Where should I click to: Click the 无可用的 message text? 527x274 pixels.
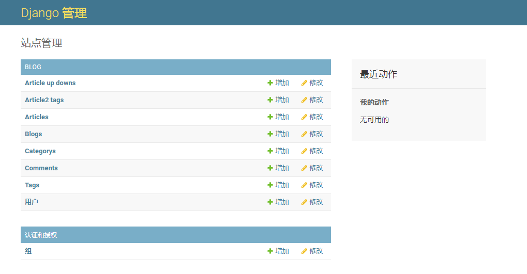(x=374, y=120)
